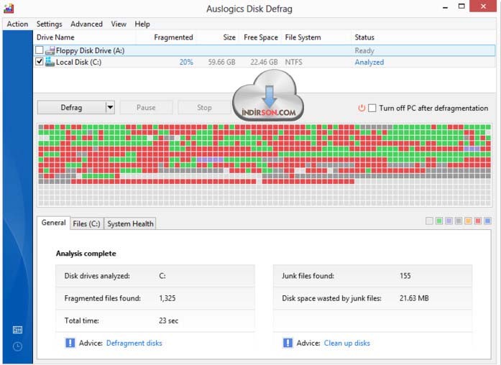
Task: Open the Help menu
Action: click(142, 24)
